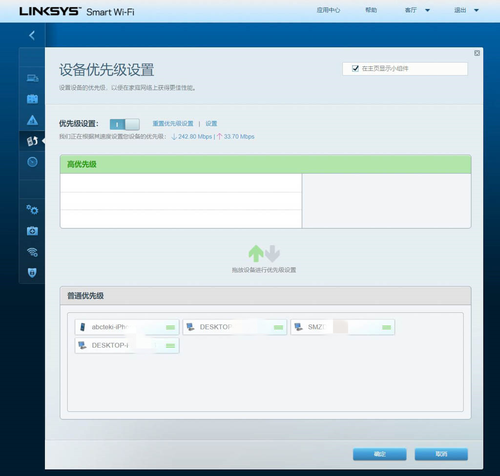Open the Parental Controls triangle icon

point(32,120)
